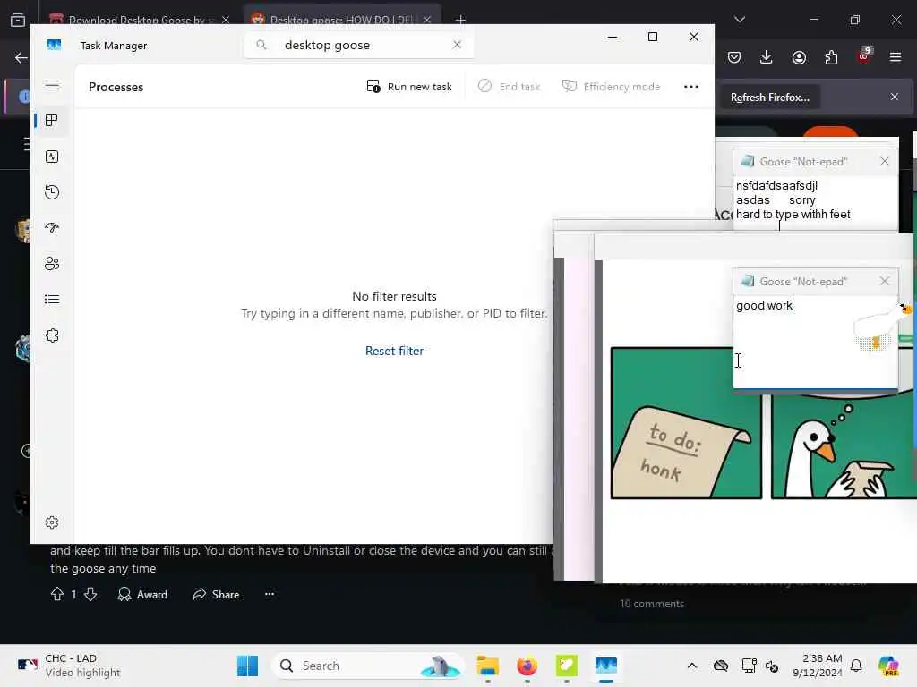Open a new Firefox tab
917x687 pixels.
click(x=460, y=20)
